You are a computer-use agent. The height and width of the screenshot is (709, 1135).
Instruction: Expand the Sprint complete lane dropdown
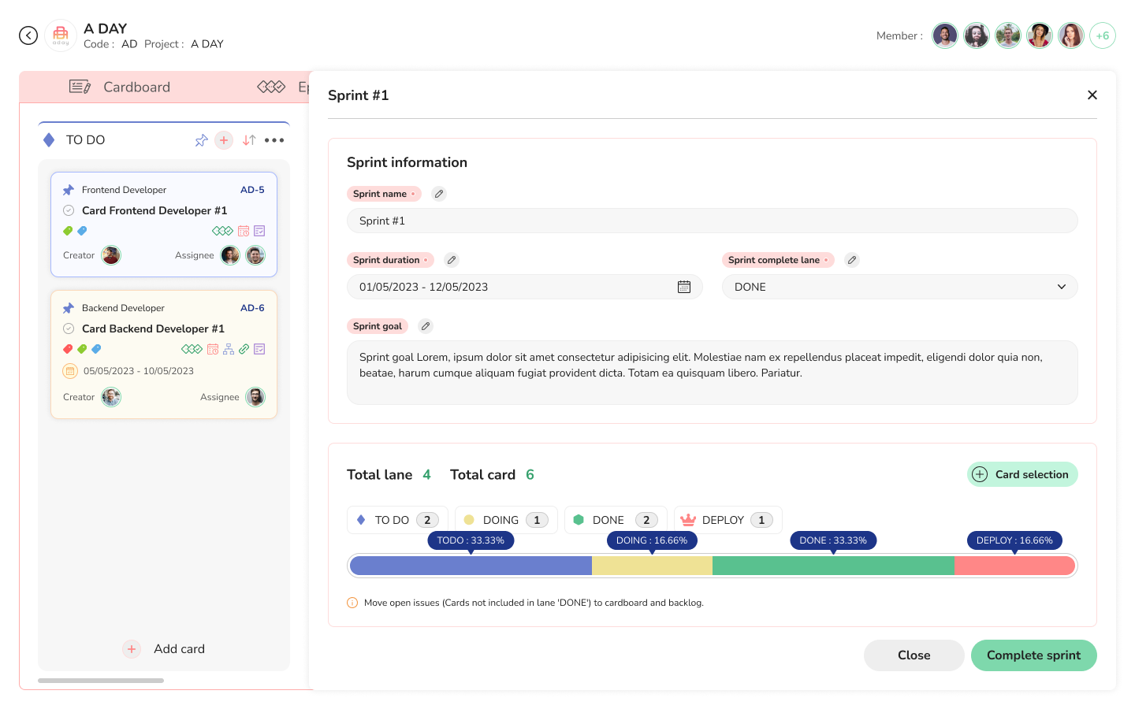(1061, 287)
